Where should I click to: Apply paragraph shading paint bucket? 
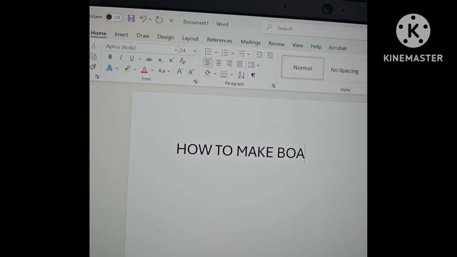(x=207, y=73)
